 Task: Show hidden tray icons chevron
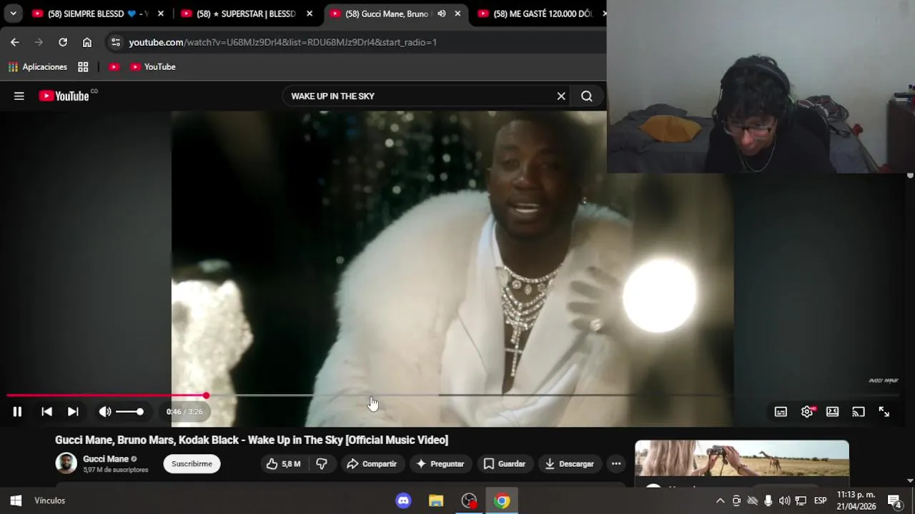click(x=720, y=500)
